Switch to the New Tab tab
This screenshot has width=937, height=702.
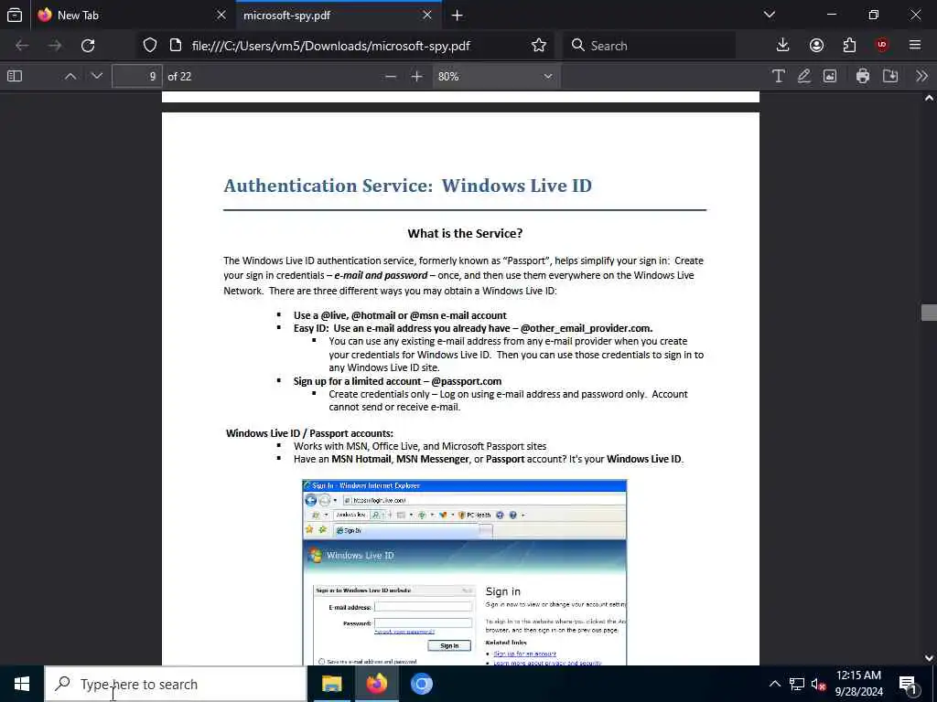(132, 15)
